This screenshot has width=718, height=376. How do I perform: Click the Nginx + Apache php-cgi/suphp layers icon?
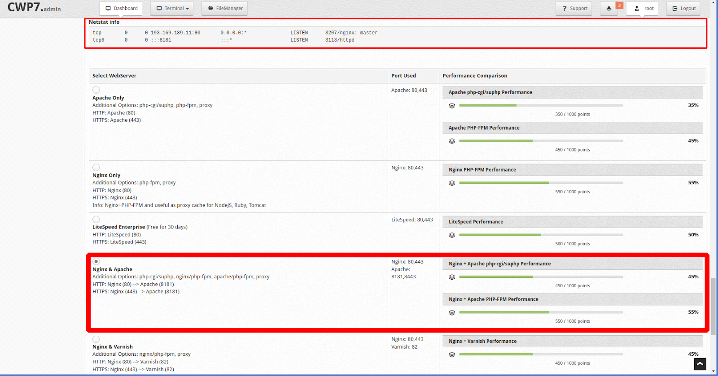point(452,277)
